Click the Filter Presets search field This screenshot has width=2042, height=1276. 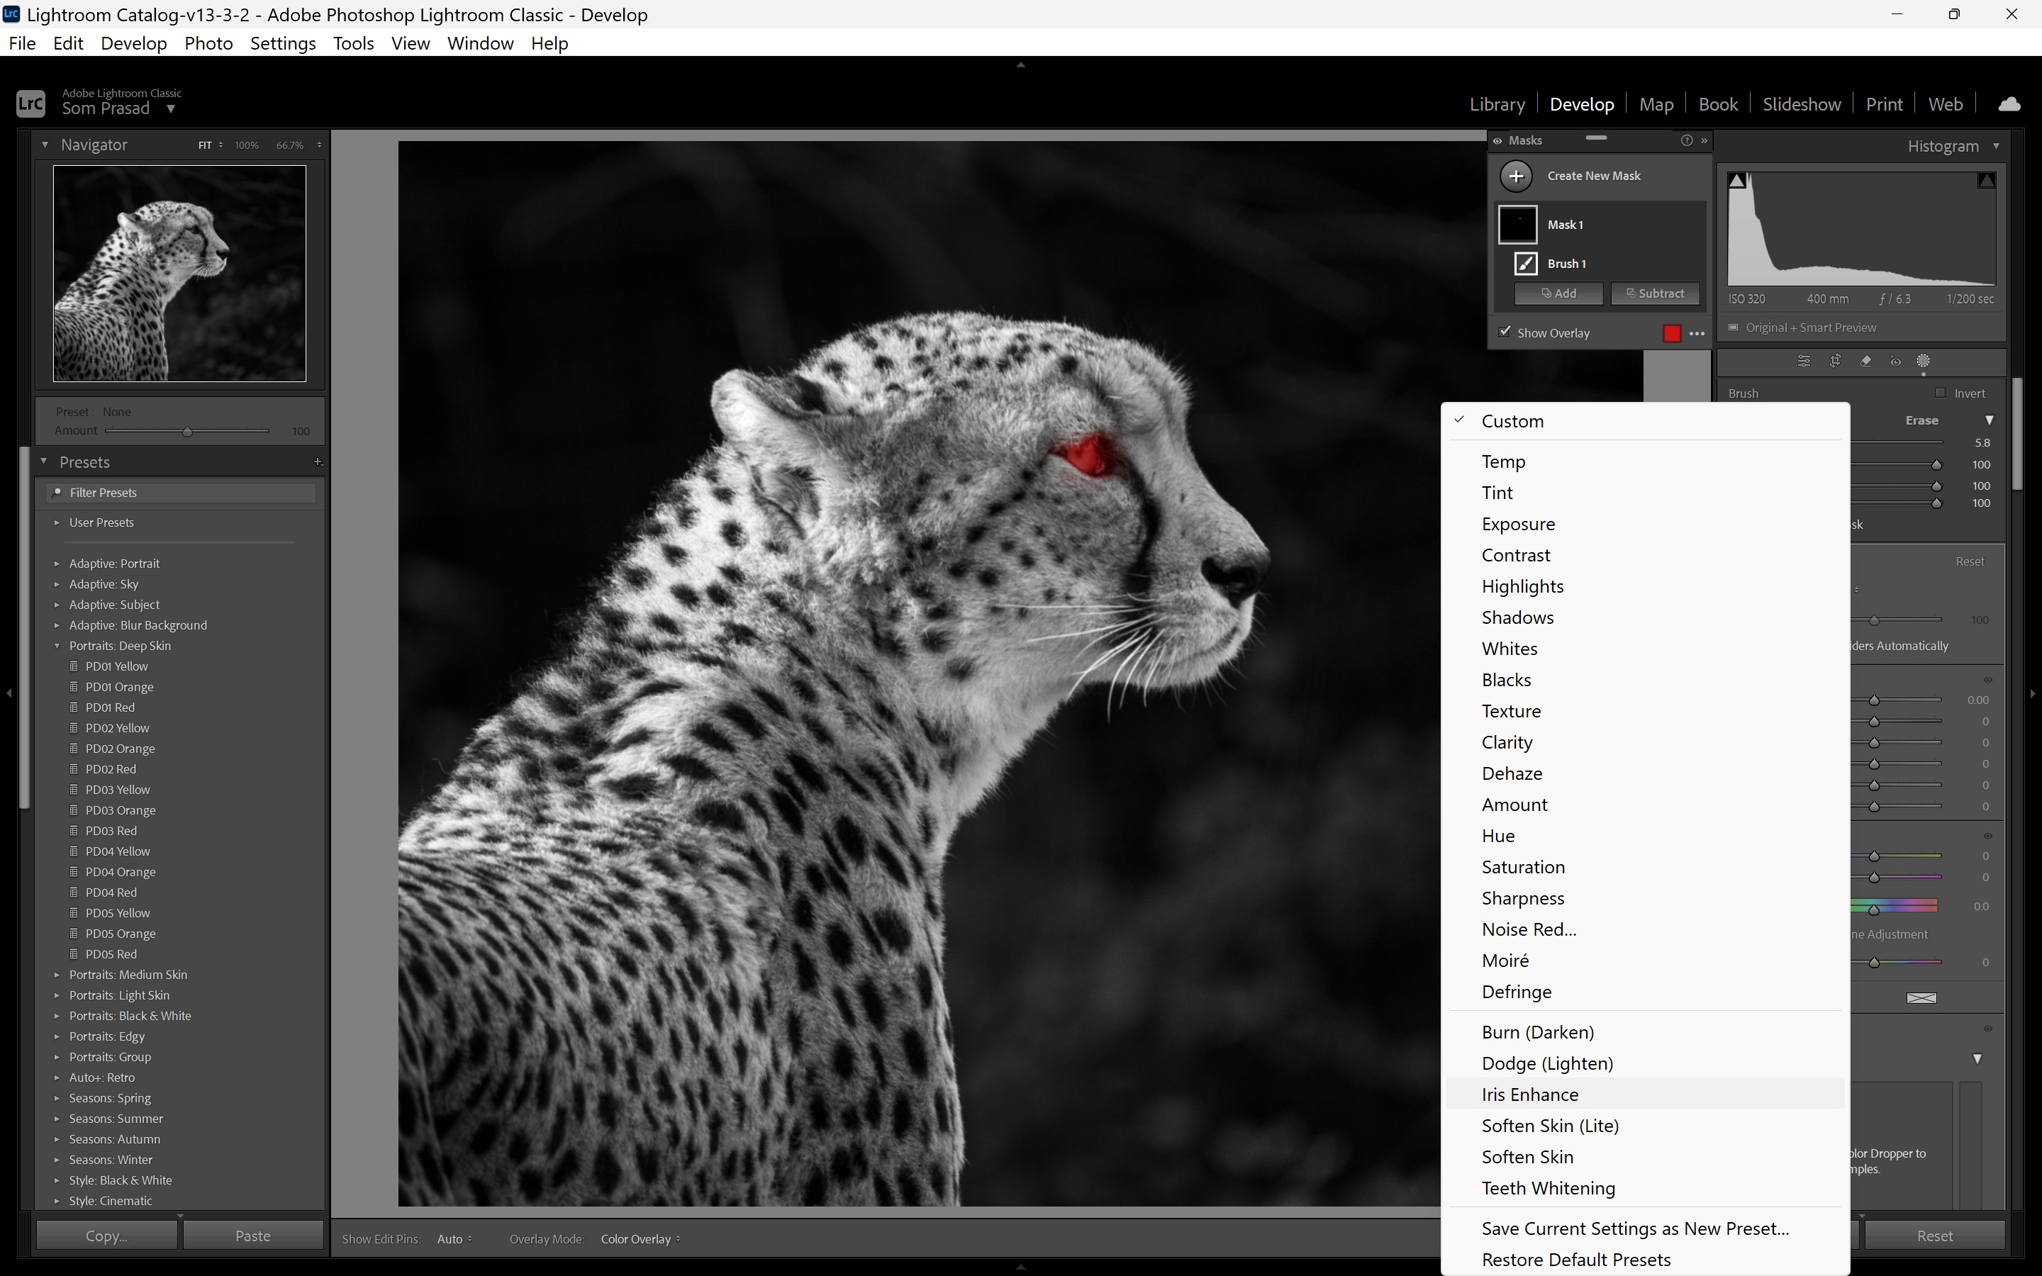pos(181,492)
